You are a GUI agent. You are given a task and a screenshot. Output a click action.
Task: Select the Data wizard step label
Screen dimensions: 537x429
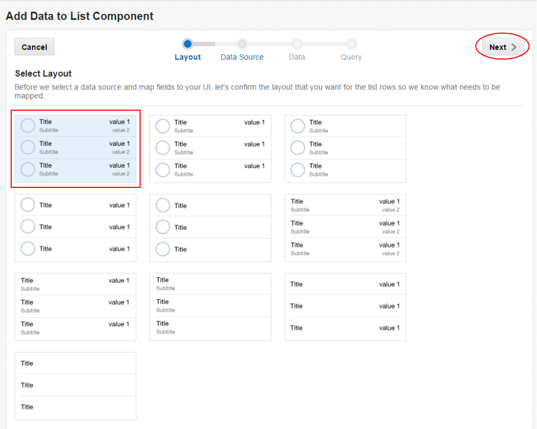297,57
